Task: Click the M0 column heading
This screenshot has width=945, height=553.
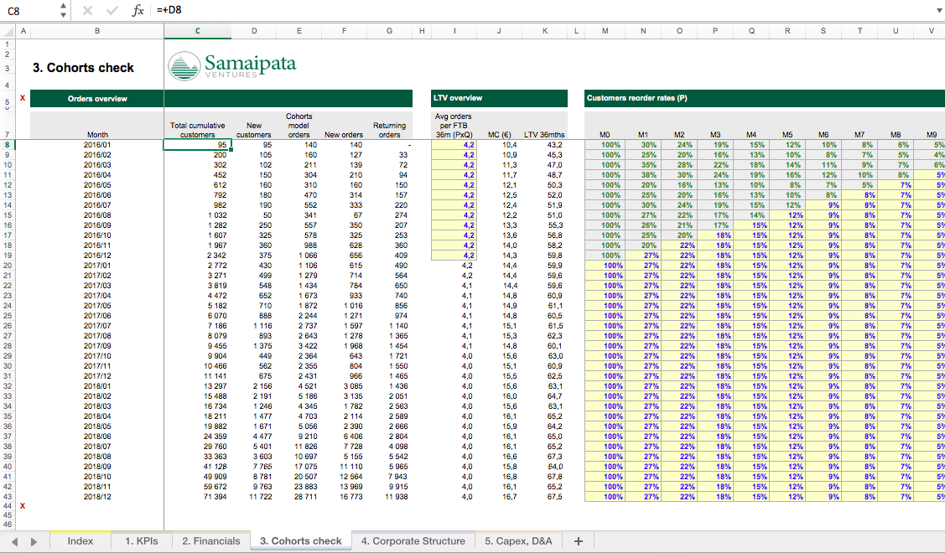Action: (x=605, y=135)
